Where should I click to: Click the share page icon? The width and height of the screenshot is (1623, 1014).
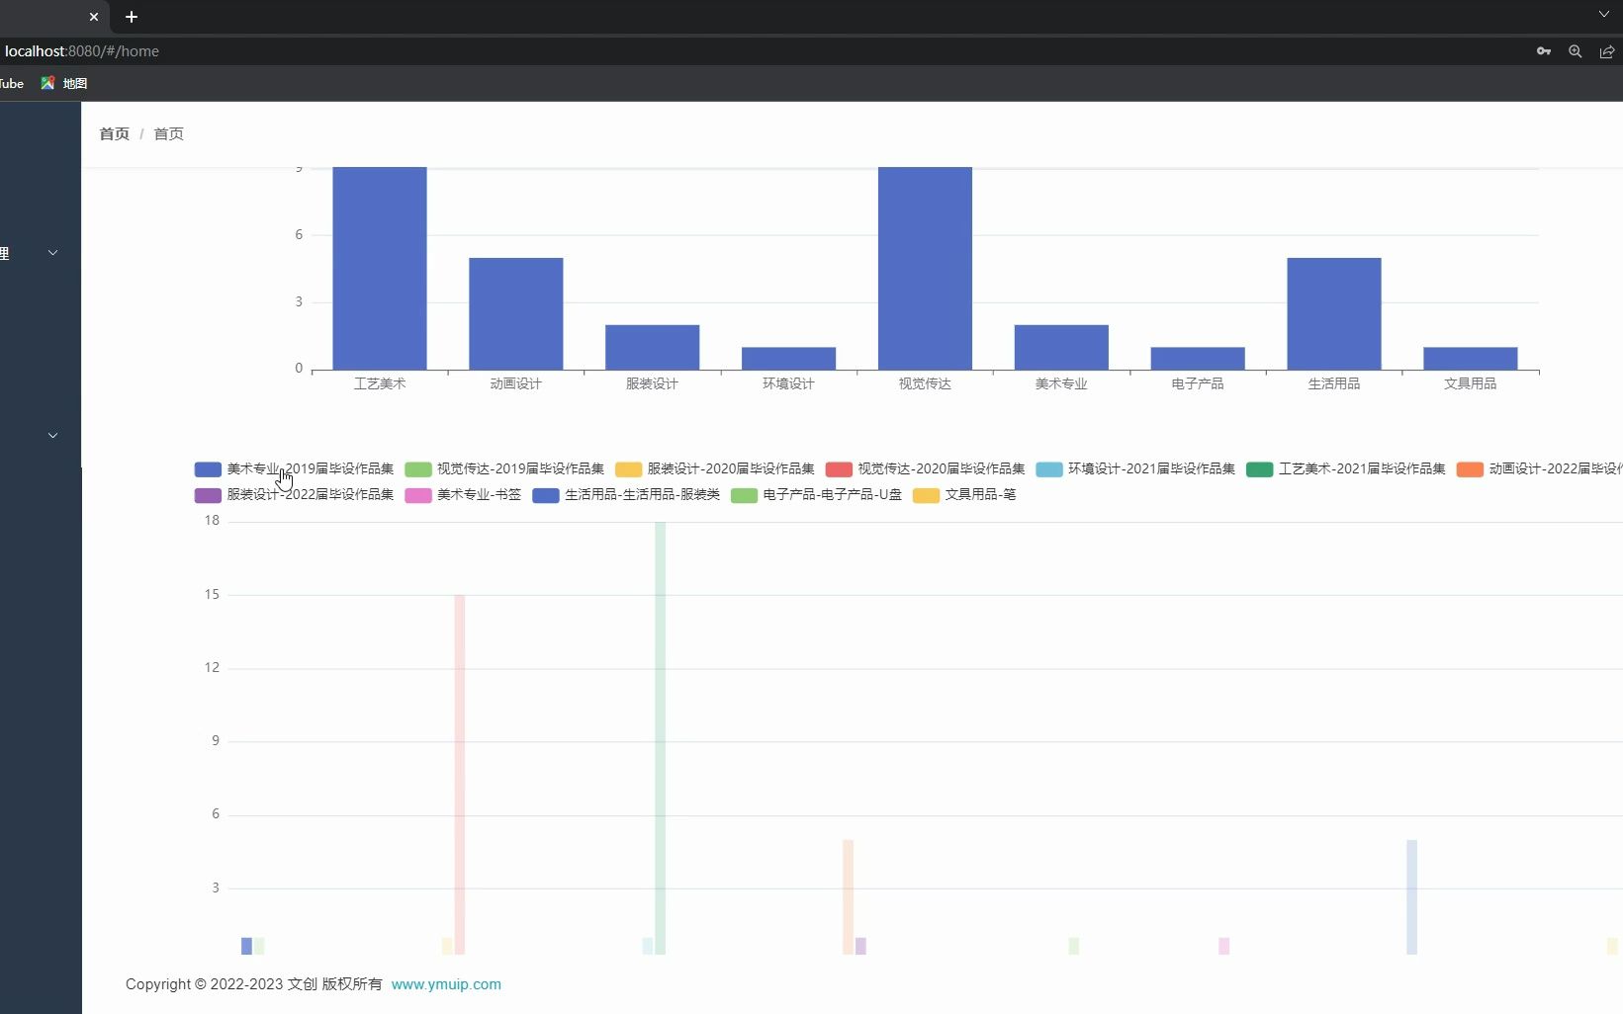[1607, 51]
